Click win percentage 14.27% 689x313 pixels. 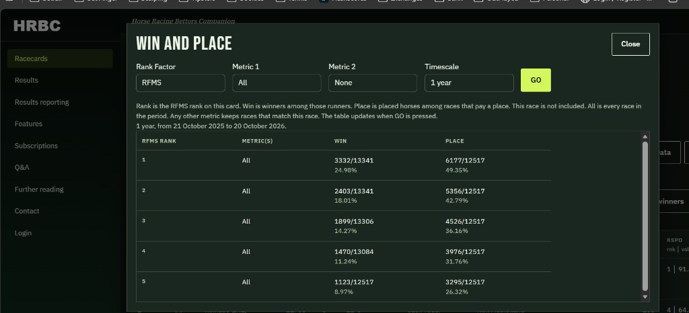pos(346,231)
